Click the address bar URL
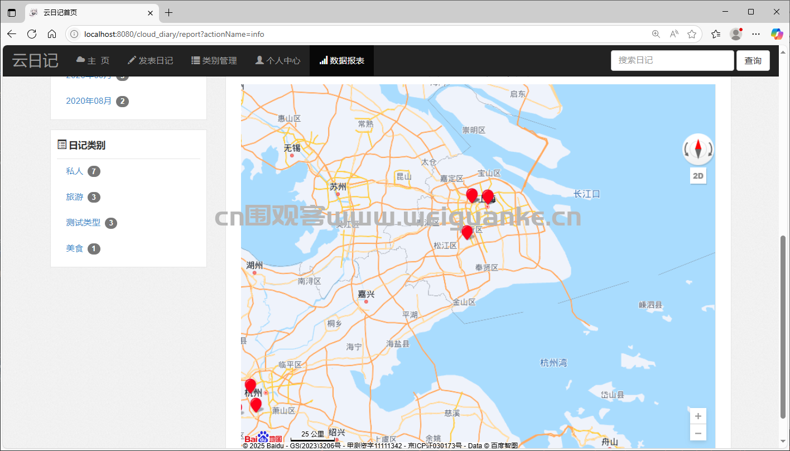Viewport: 790px width, 451px height. point(174,34)
